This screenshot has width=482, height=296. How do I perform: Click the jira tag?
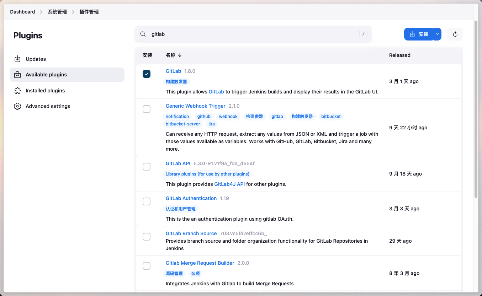pyautogui.click(x=212, y=124)
